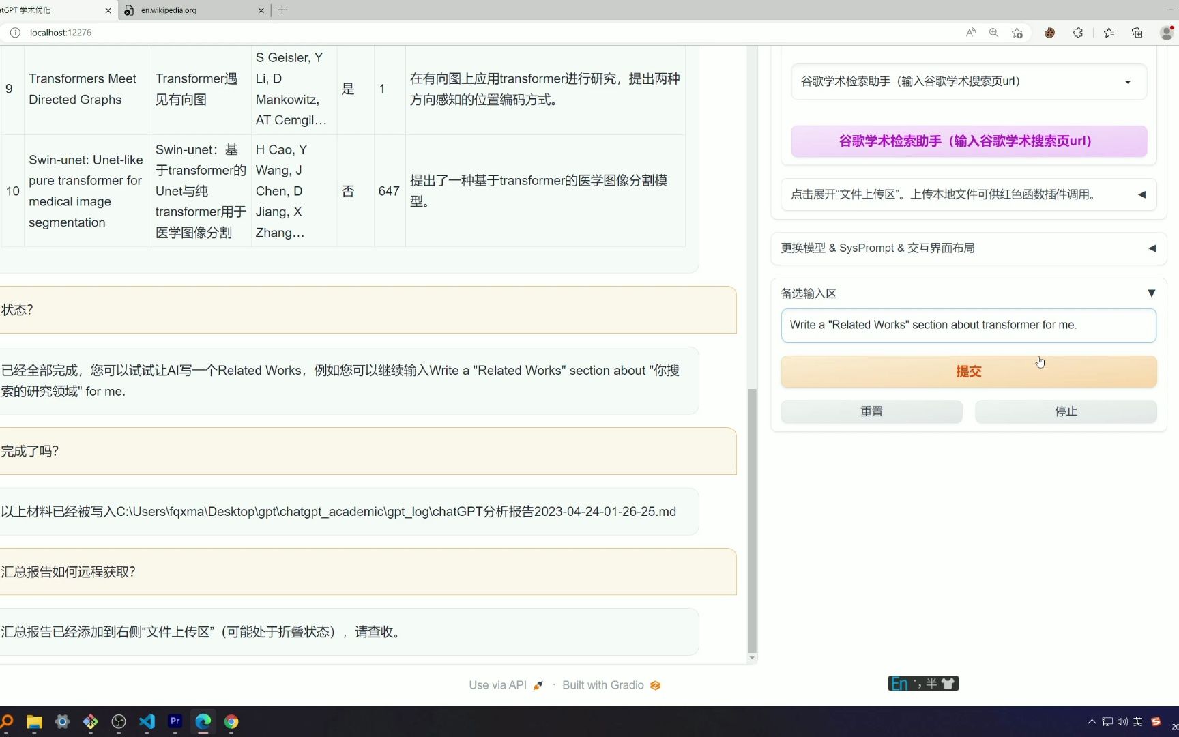Open the Git app icon in taskbar
The image size is (1179, 737).
(x=91, y=722)
